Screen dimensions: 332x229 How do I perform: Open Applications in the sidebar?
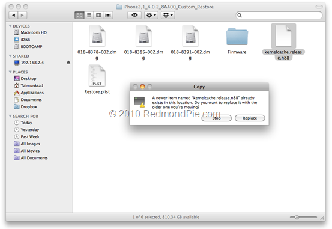click(x=29, y=93)
